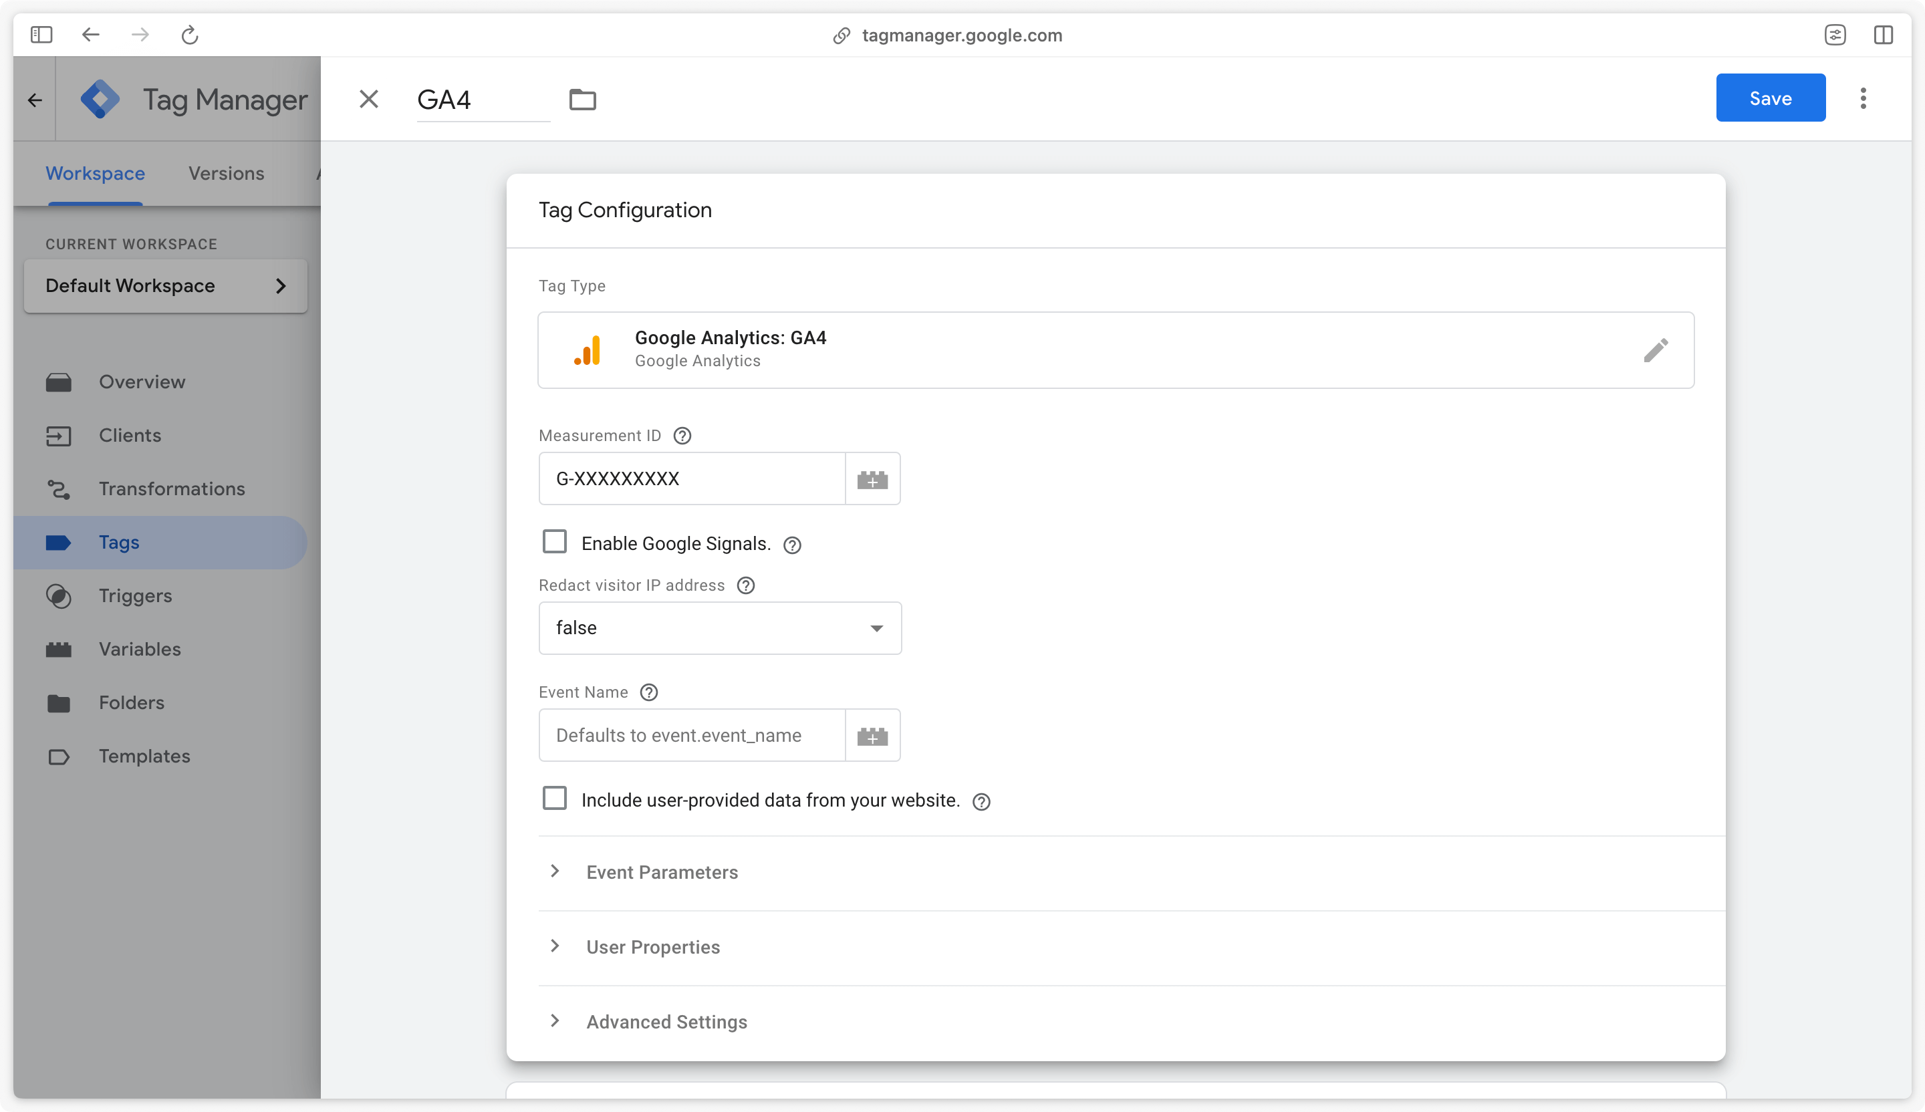The height and width of the screenshot is (1112, 1925).
Task: Open Enable Google Signals help icon
Action: 792,545
